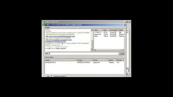Select the Baseball Stars 2 game row
This screenshot has width=173, height=97.
[x=84, y=62]
